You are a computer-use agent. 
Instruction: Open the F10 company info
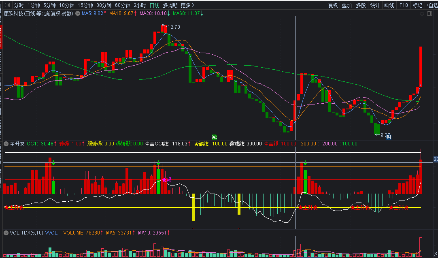pyautogui.click(x=404, y=5)
